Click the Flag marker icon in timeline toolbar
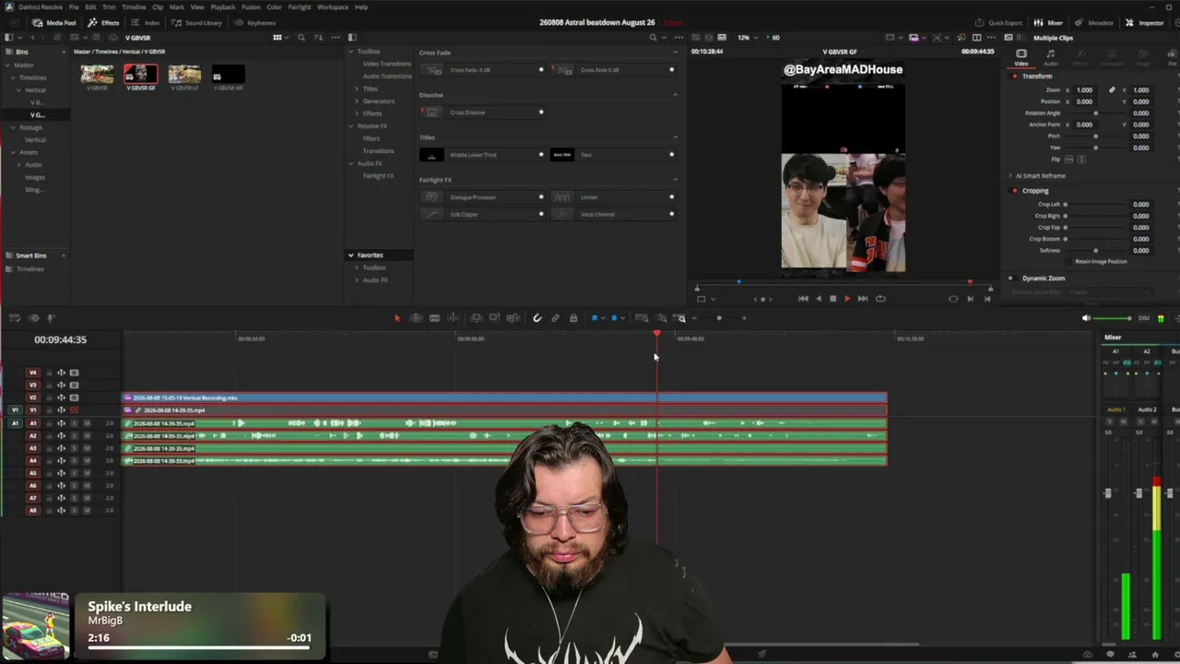This screenshot has height=664, width=1180. coord(595,318)
